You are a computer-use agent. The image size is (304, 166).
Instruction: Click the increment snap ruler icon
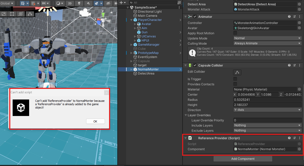44,3
